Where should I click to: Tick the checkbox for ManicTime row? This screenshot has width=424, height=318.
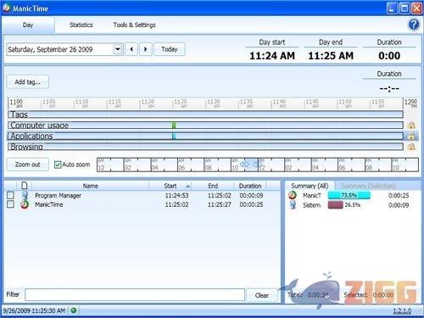point(10,204)
